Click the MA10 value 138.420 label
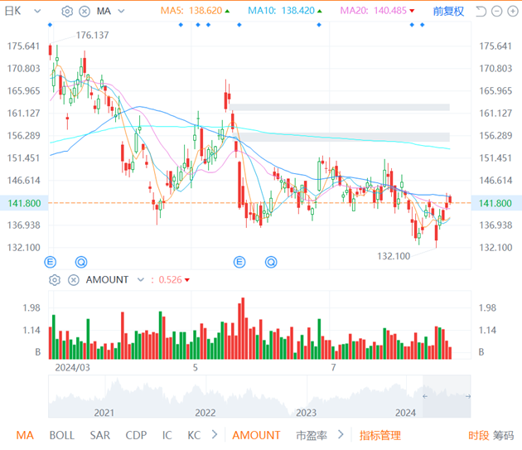The width and height of the screenshot is (522, 450). (x=297, y=11)
